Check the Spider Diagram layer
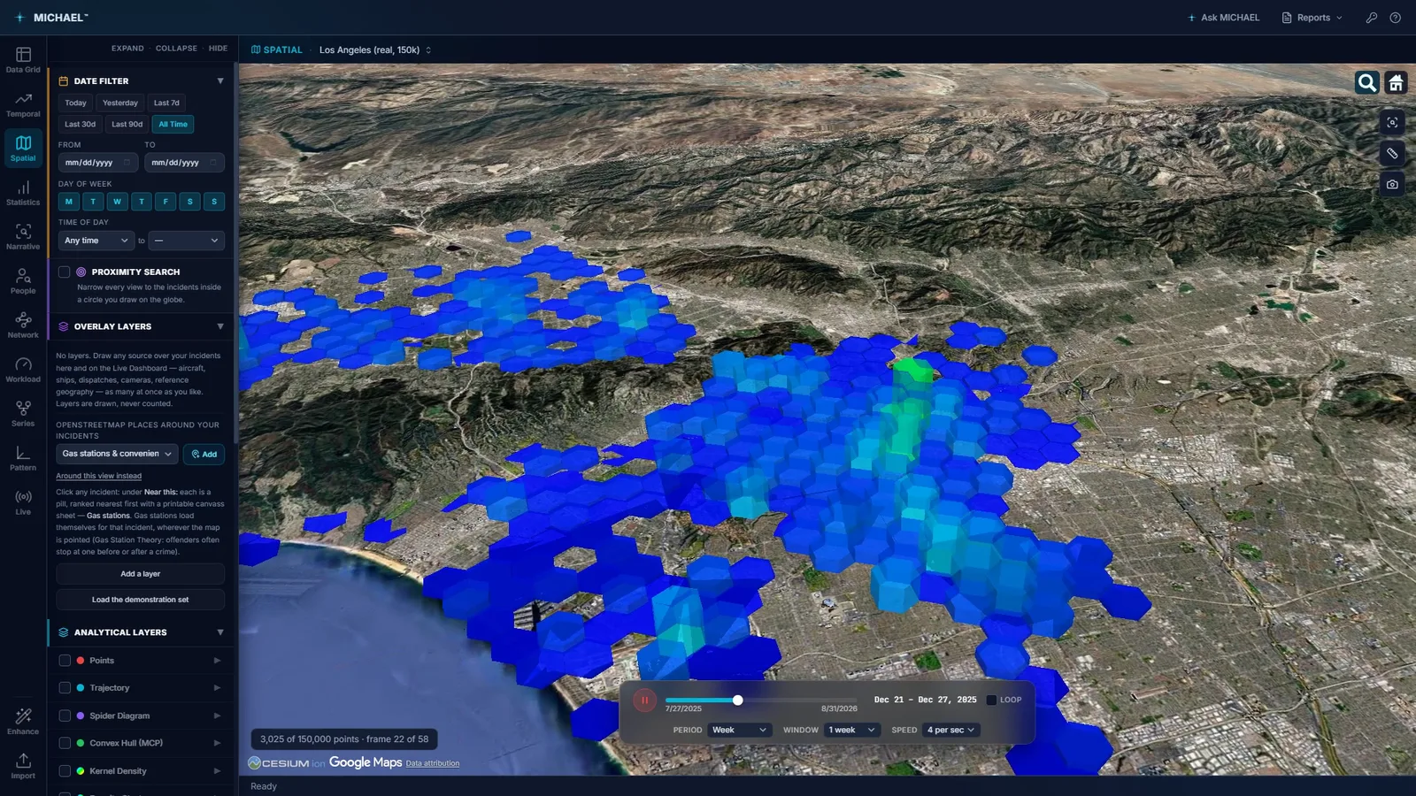 (65, 716)
